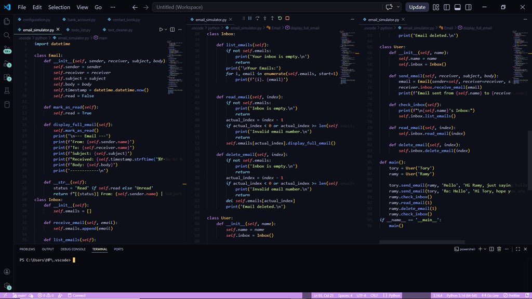Viewport: 532px width, 299px height.
Task: Open the Accounts icon in activity bar
Action: tap(7, 272)
